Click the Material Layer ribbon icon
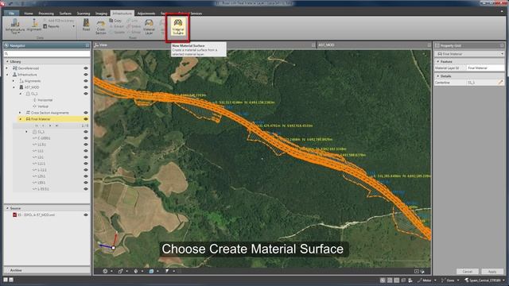 [x=149, y=27]
